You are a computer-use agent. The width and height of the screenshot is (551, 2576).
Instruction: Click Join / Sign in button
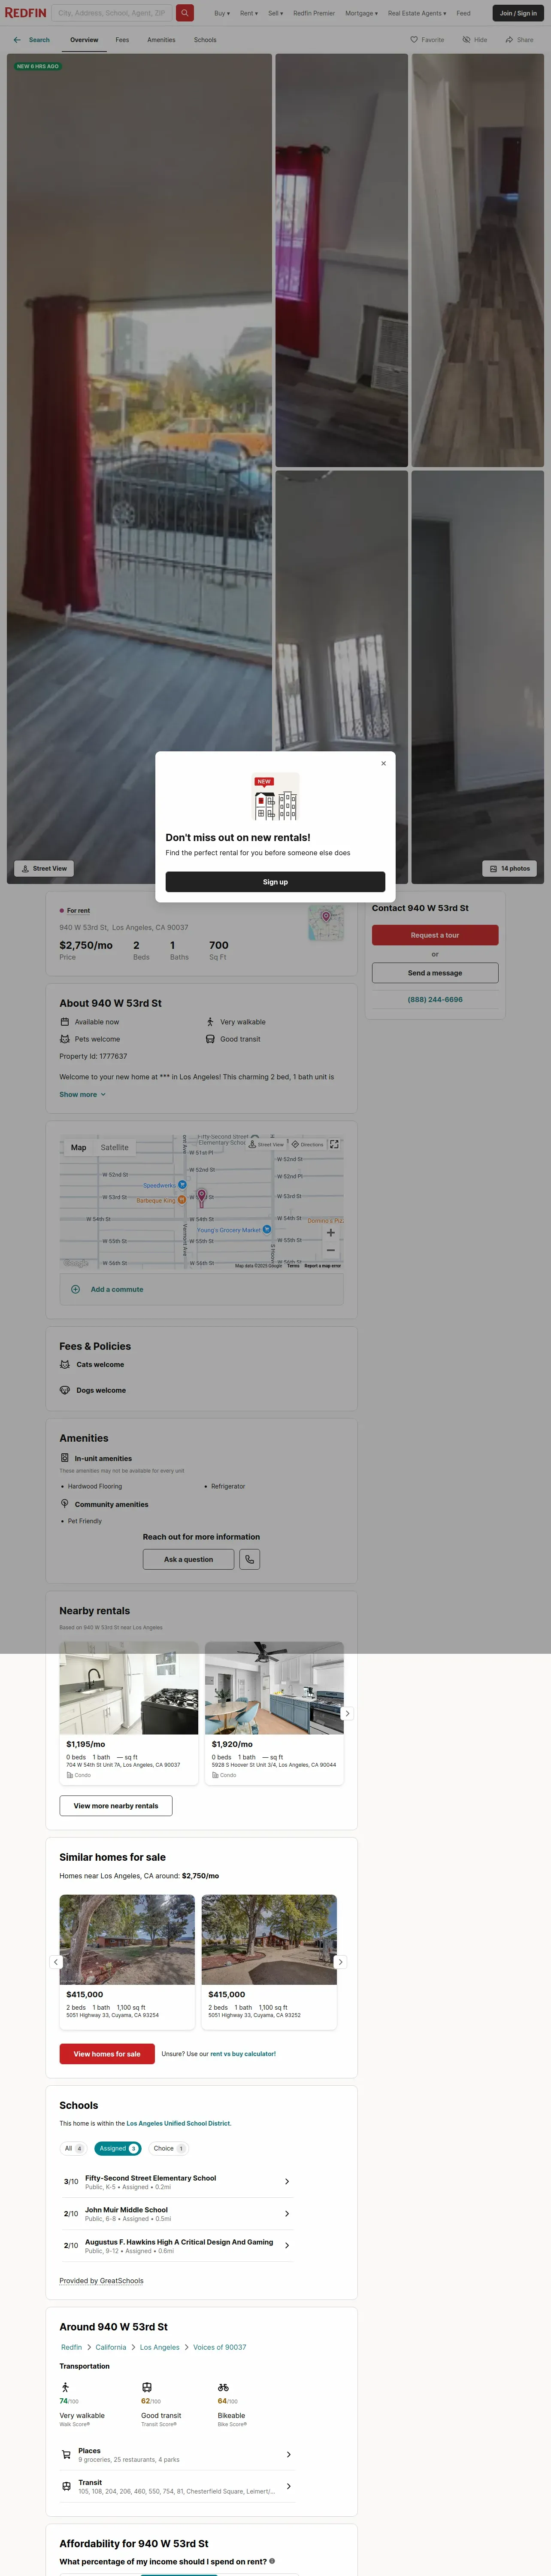[519, 13]
